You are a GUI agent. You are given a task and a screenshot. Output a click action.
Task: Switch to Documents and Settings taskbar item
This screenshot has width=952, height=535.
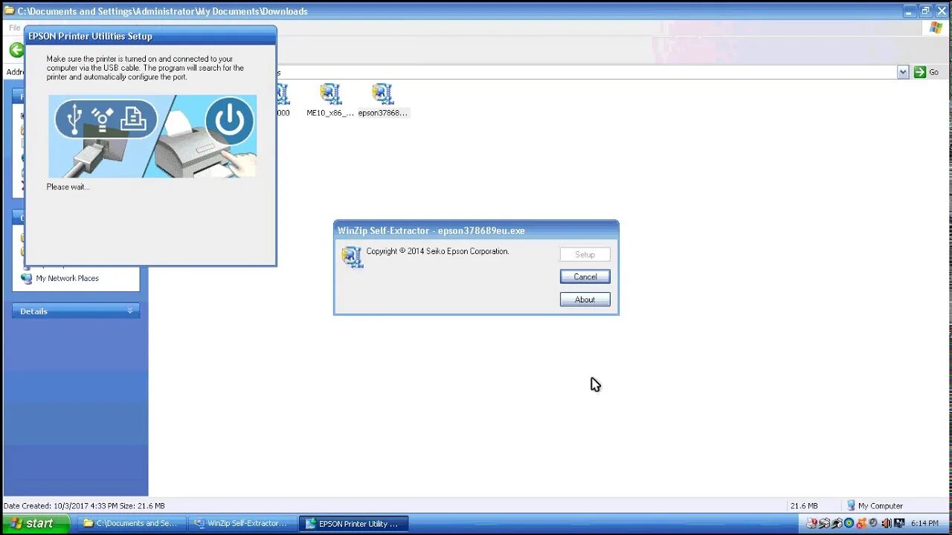131,523
